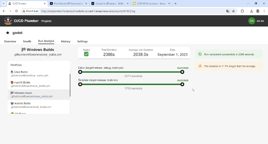
Task: Click the Total Duration value 2386s
Action: coord(109,55)
